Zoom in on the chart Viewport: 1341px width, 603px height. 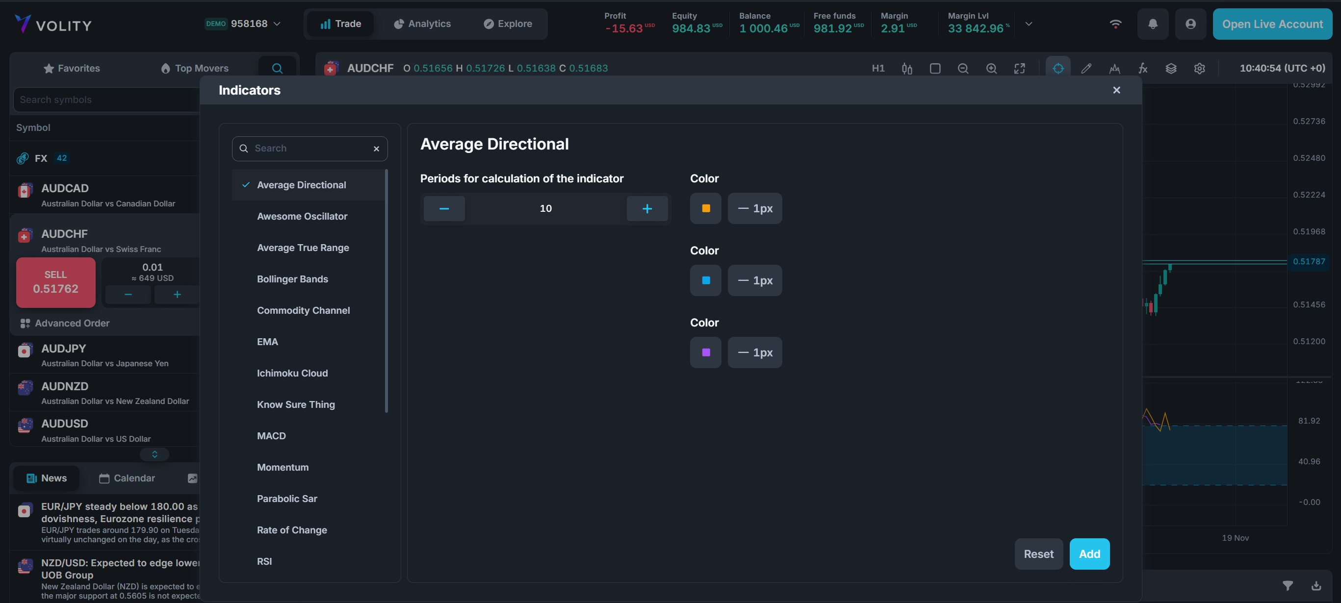[991, 68]
